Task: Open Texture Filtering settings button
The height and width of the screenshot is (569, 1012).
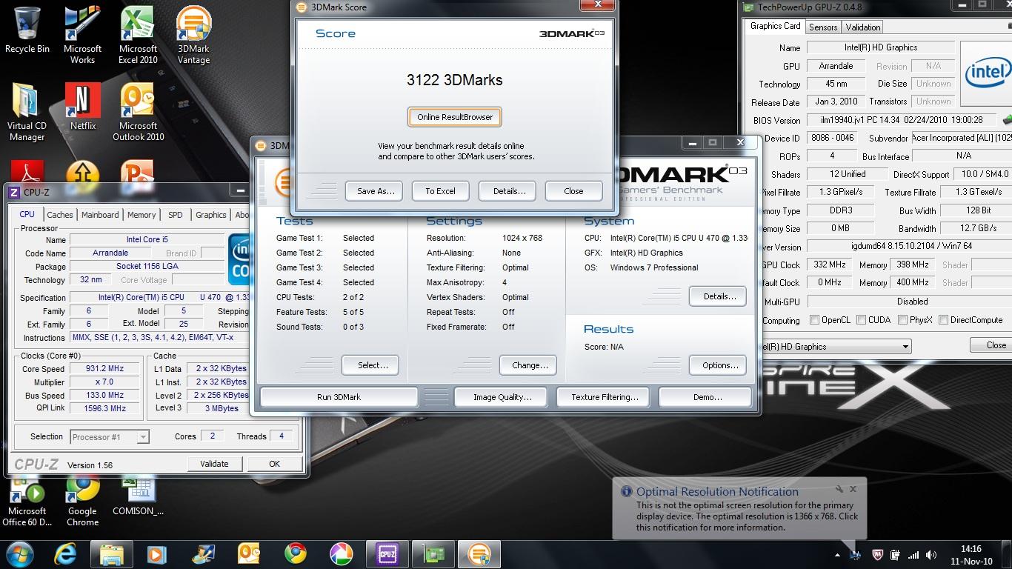Action: click(604, 397)
